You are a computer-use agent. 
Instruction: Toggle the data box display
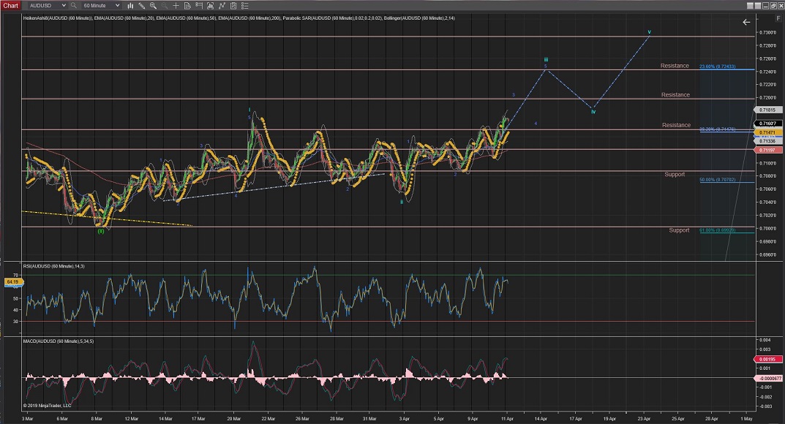187,5
